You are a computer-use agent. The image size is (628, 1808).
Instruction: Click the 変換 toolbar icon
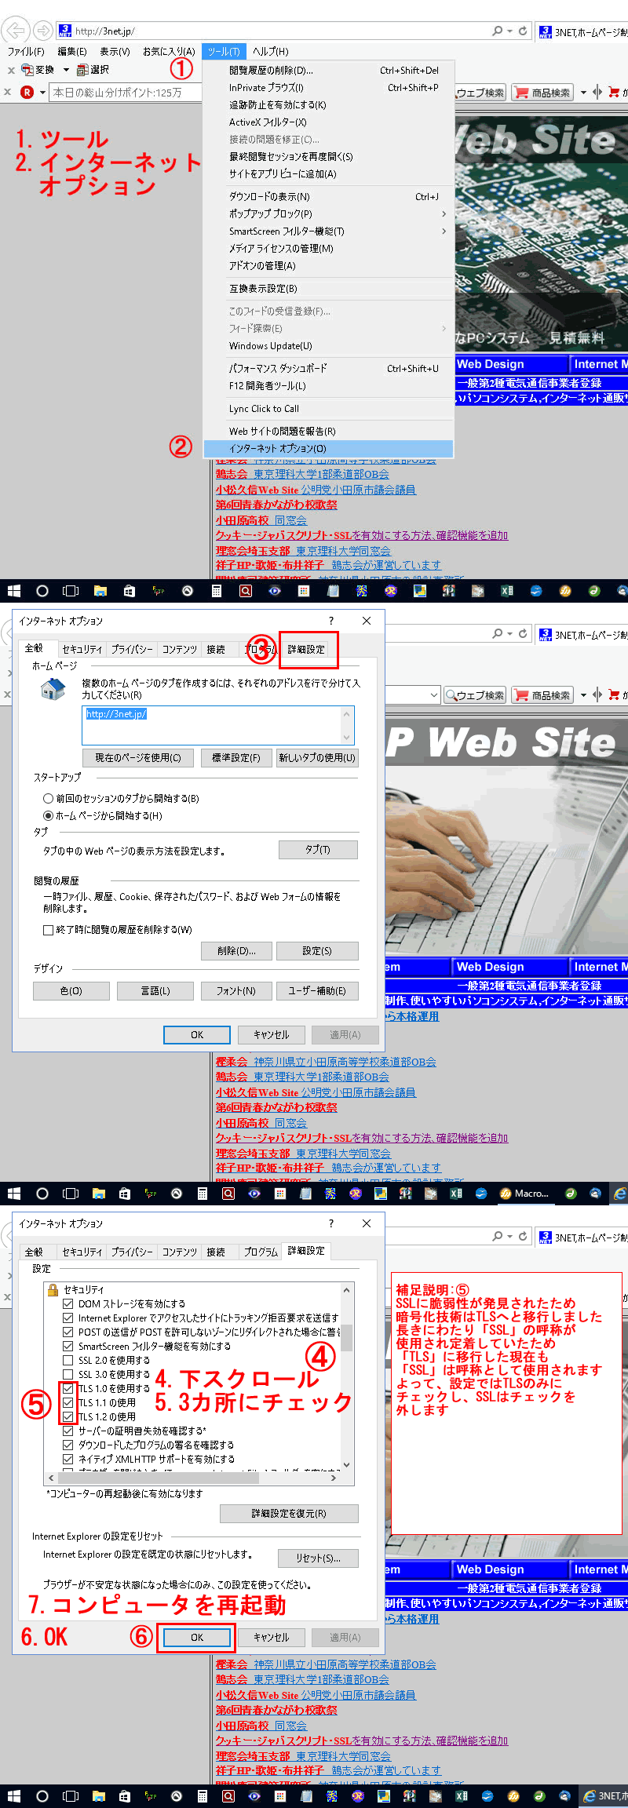(x=27, y=70)
